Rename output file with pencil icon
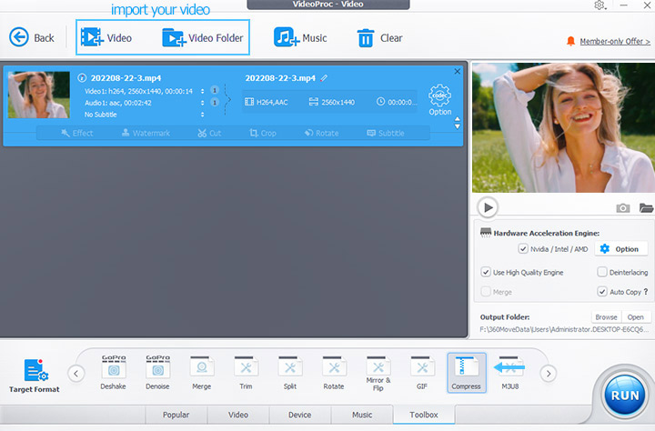 [x=324, y=77]
